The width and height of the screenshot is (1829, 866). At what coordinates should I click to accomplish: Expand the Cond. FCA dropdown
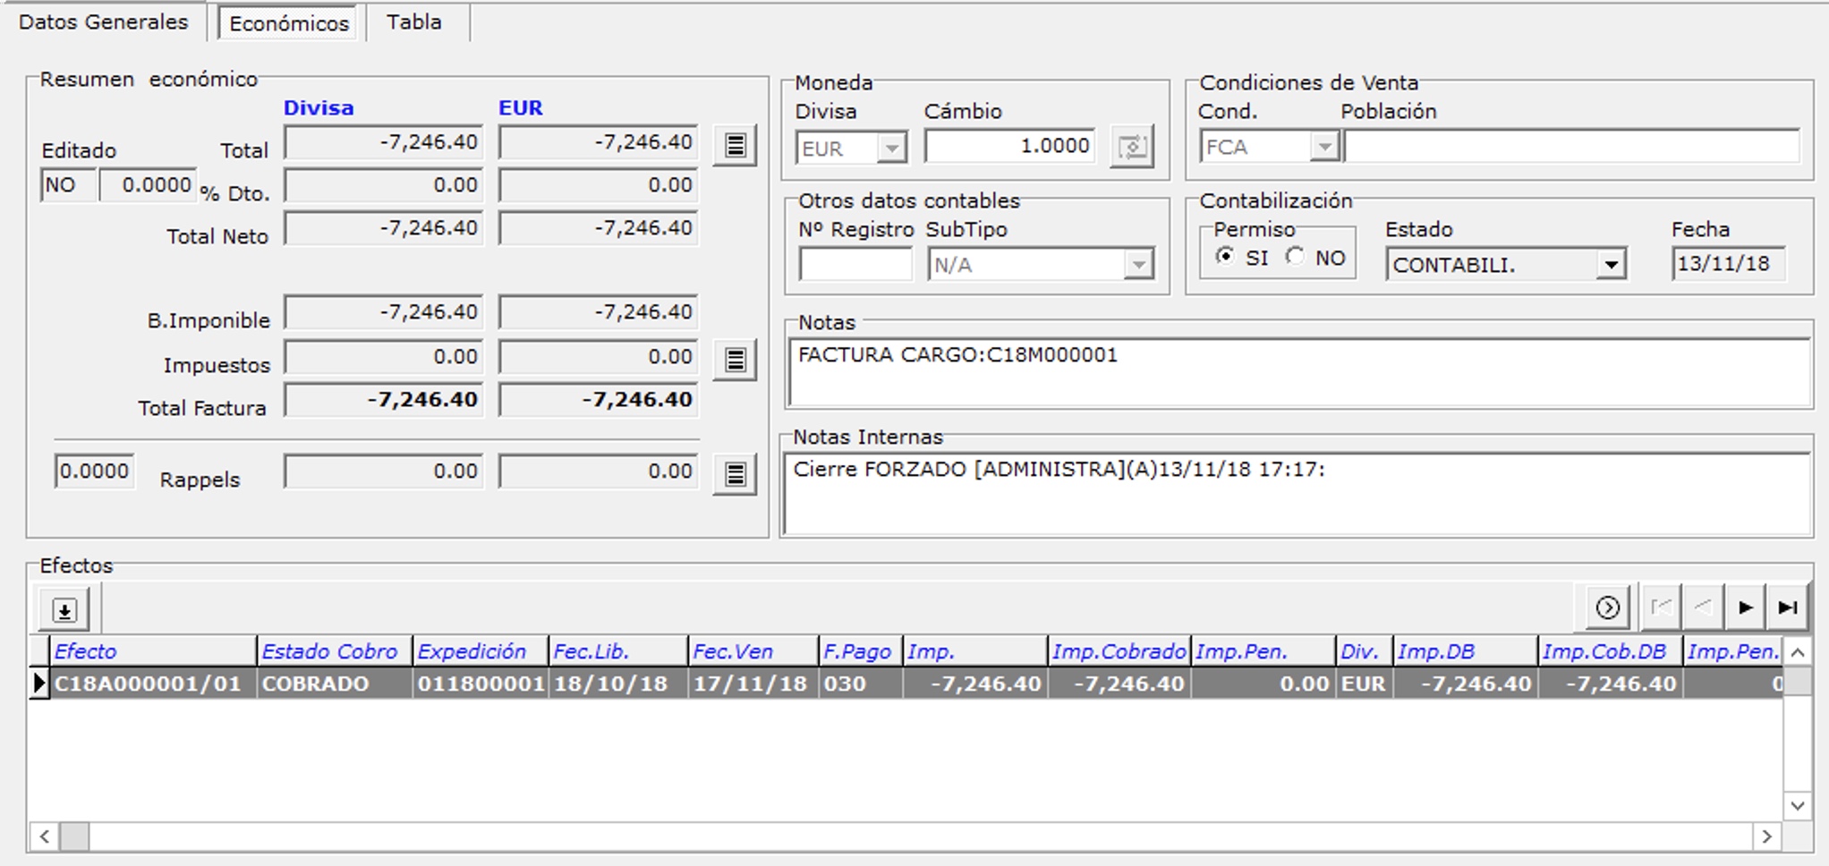click(x=1324, y=147)
